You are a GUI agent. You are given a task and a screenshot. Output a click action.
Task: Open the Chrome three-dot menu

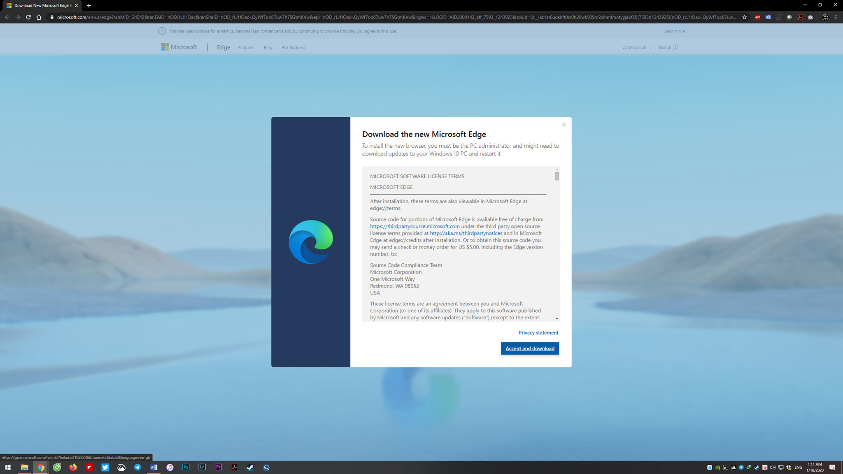pyautogui.click(x=836, y=17)
